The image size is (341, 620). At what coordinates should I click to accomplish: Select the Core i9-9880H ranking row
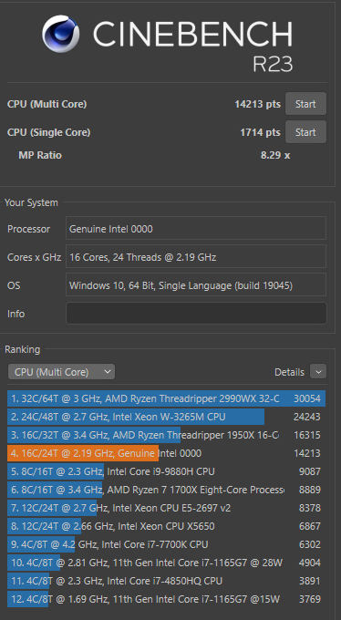coord(167,471)
